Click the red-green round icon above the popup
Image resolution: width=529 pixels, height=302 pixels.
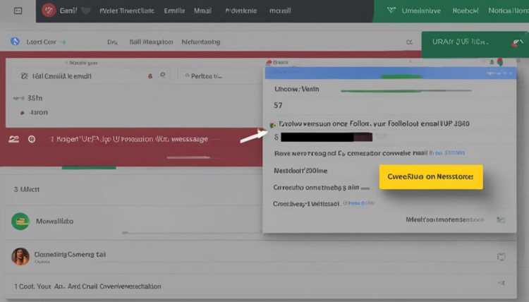500,62
